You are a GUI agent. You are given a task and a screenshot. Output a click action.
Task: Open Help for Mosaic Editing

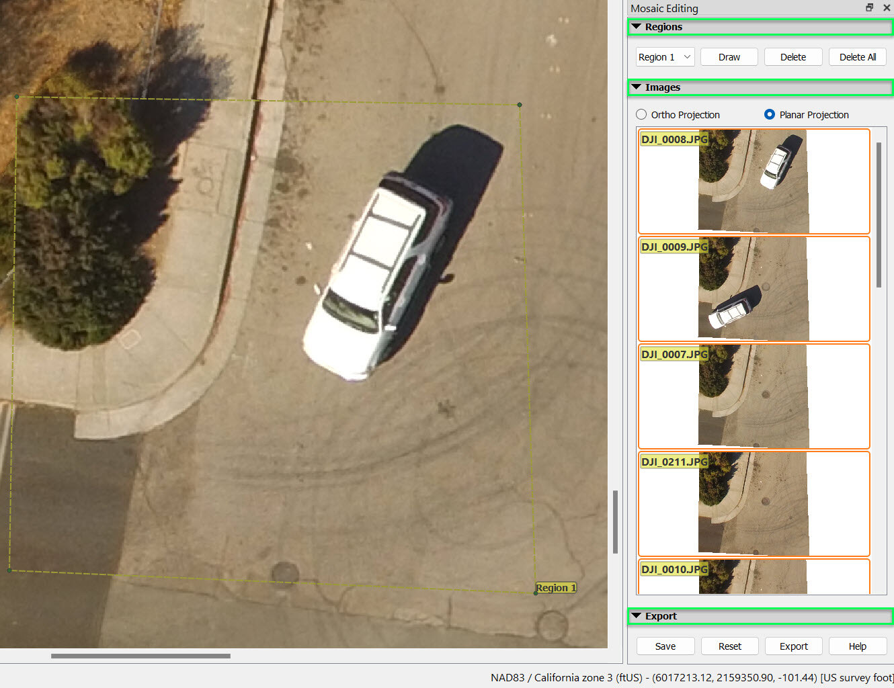point(858,646)
